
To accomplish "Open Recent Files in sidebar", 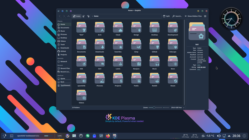I will tap(64, 69).
